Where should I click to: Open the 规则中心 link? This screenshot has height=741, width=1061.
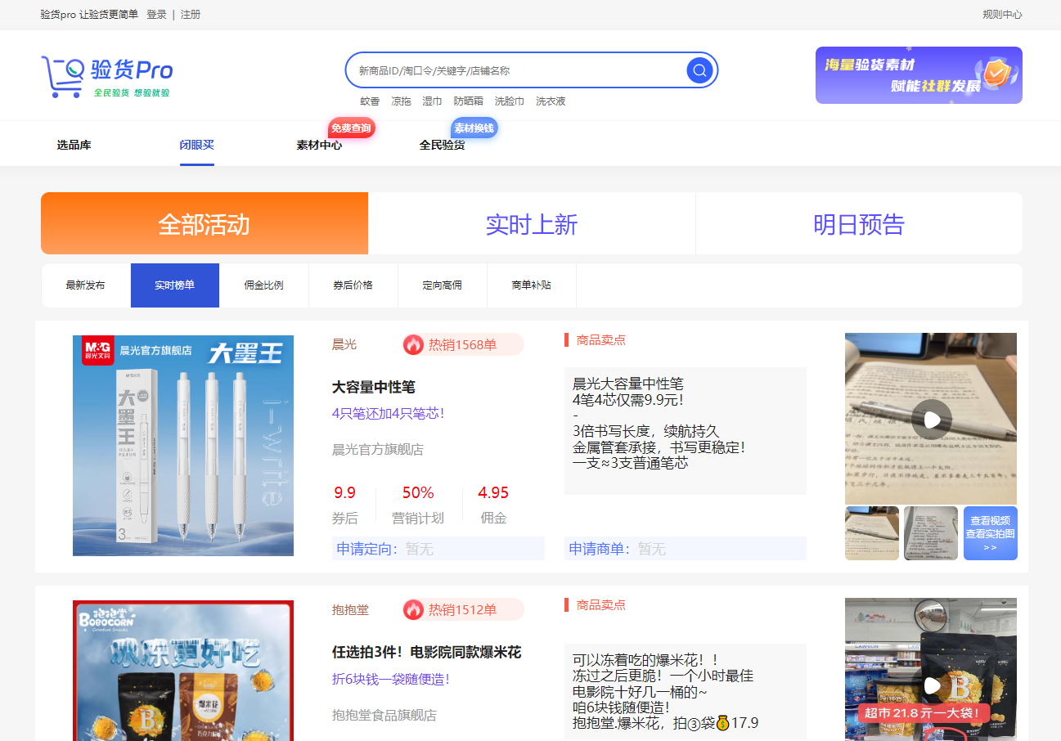[x=1001, y=15]
